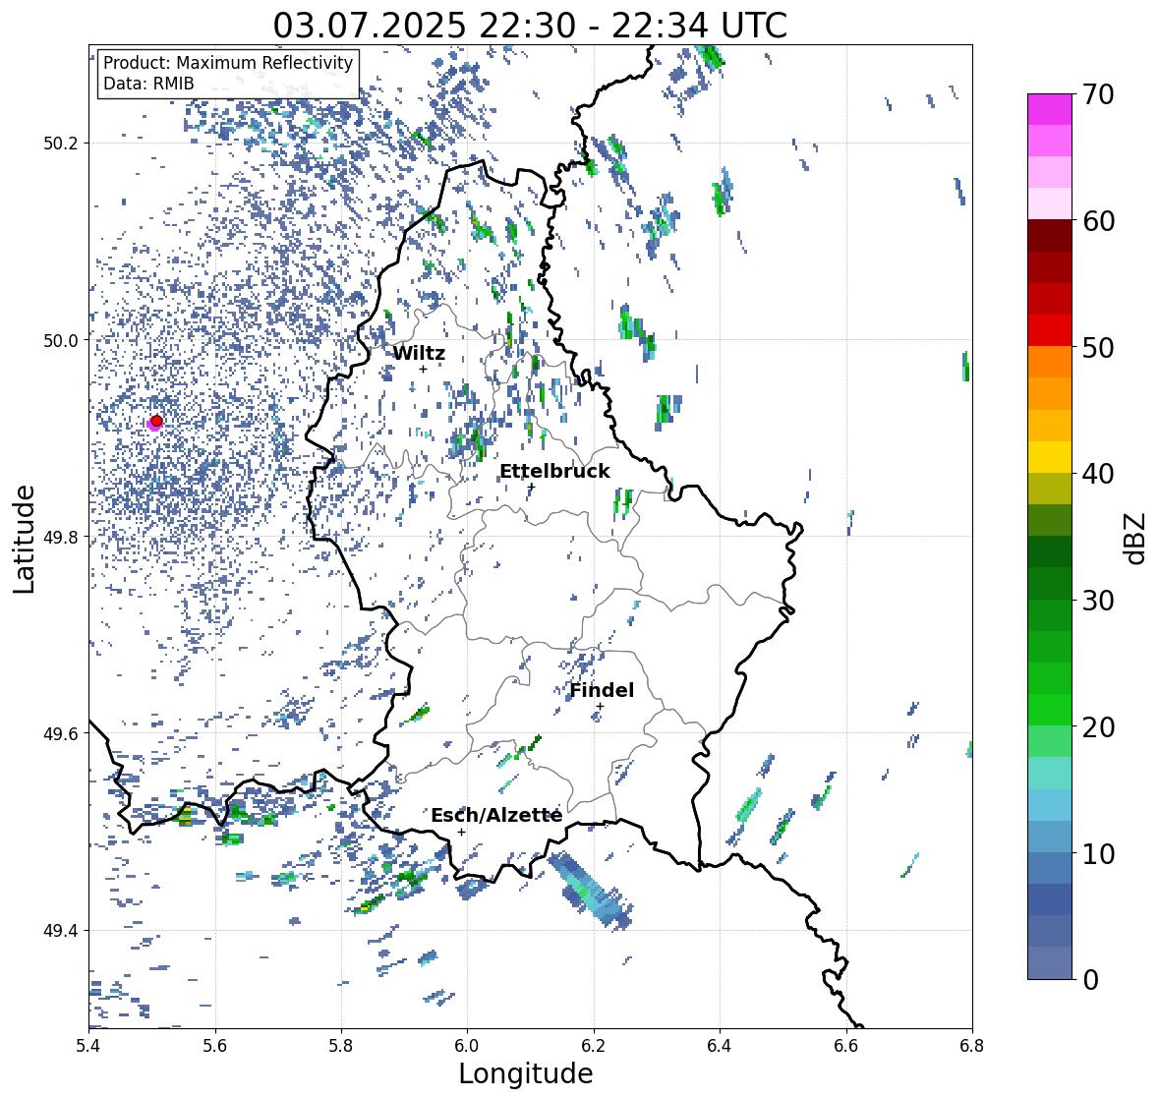This screenshot has width=1159, height=1098.
Task: Click the Findel station label
Action: 602,690
